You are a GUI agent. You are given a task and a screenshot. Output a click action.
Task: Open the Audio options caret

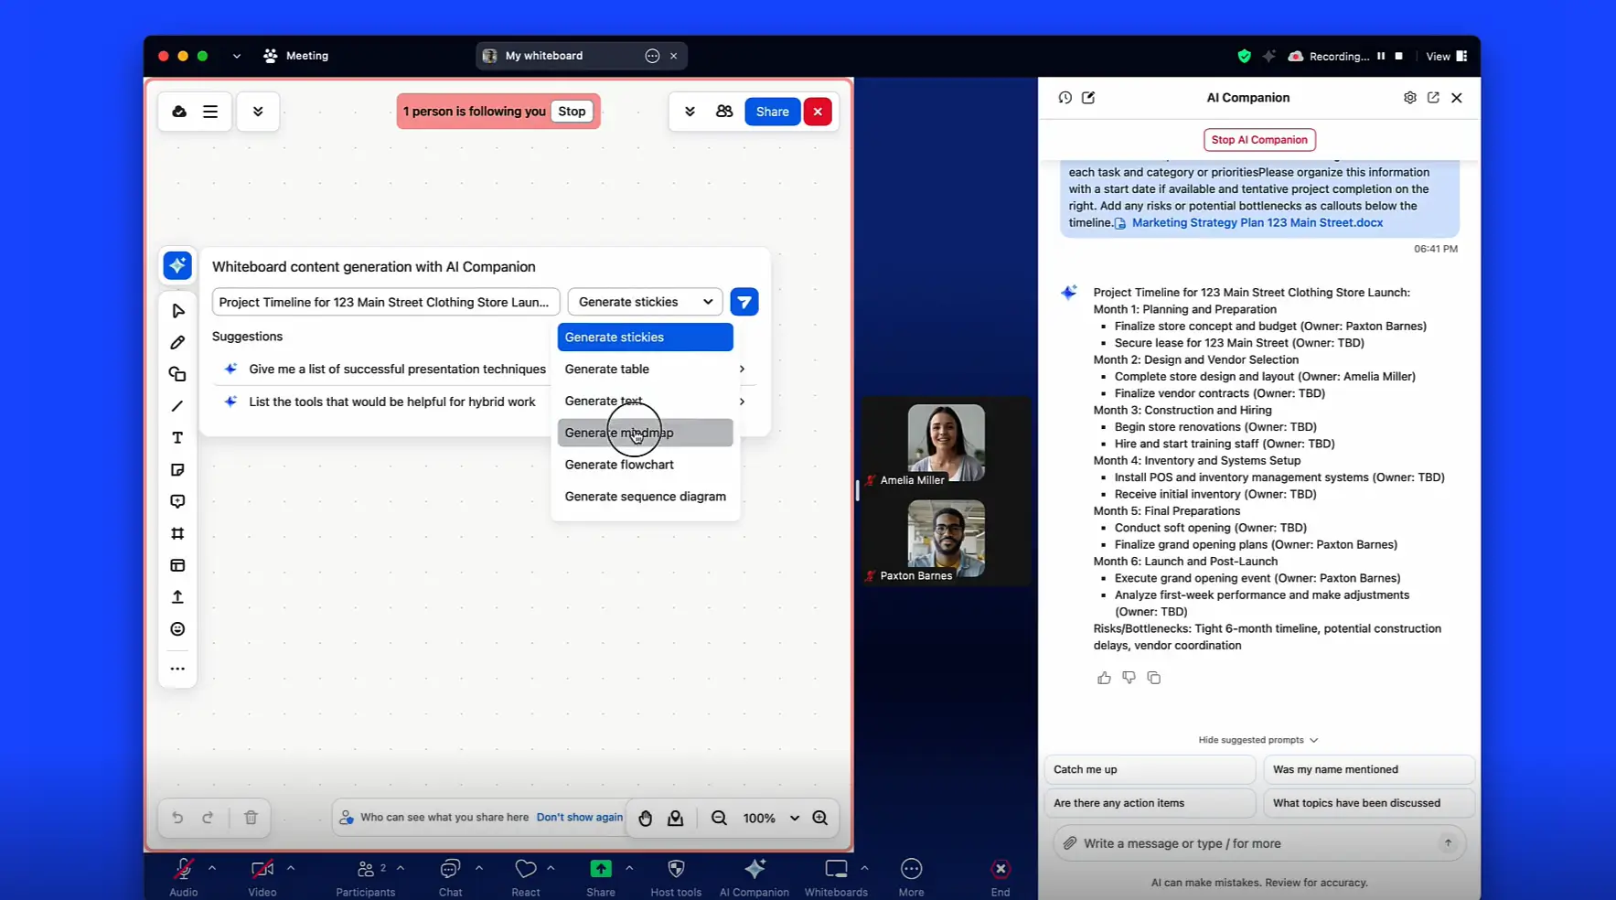click(212, 868)
